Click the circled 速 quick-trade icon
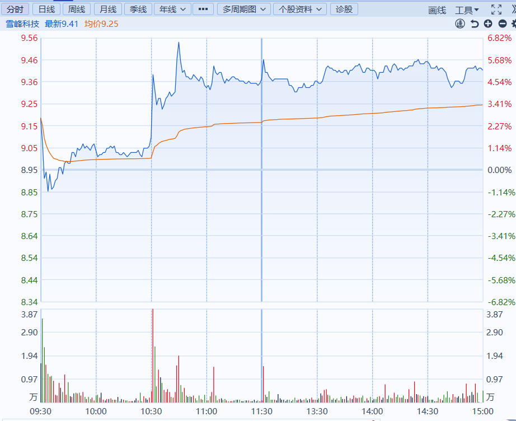Viewport: 516px width, 421px height. click(x=460, y=24)
